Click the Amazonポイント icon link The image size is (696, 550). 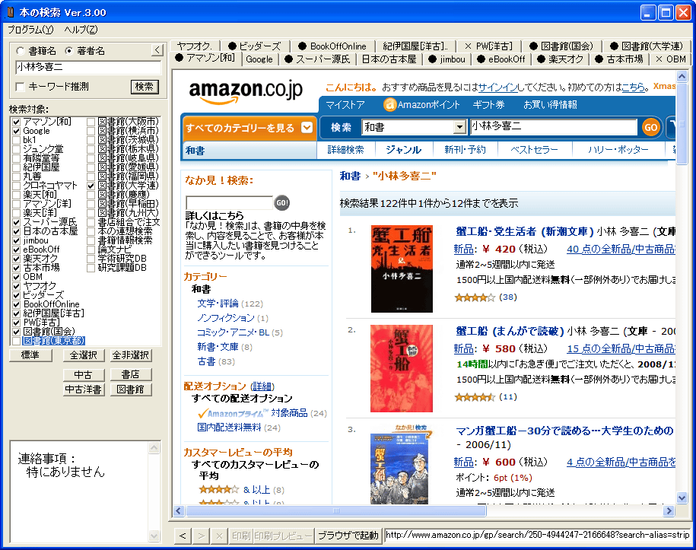coord(421,105)
